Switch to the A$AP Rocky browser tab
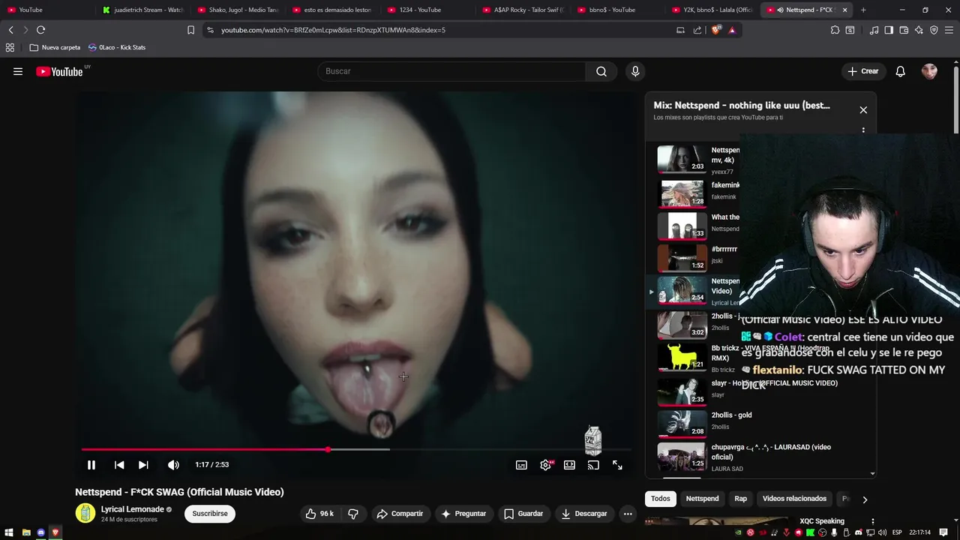This screenshot has height=540, width=960. 523,10
